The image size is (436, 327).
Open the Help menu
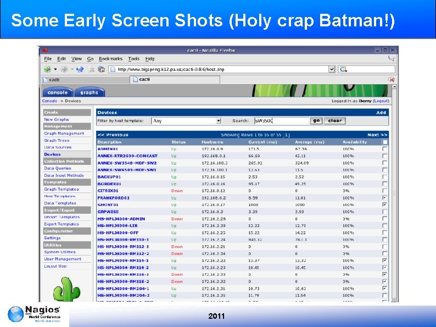coord(150,59)
